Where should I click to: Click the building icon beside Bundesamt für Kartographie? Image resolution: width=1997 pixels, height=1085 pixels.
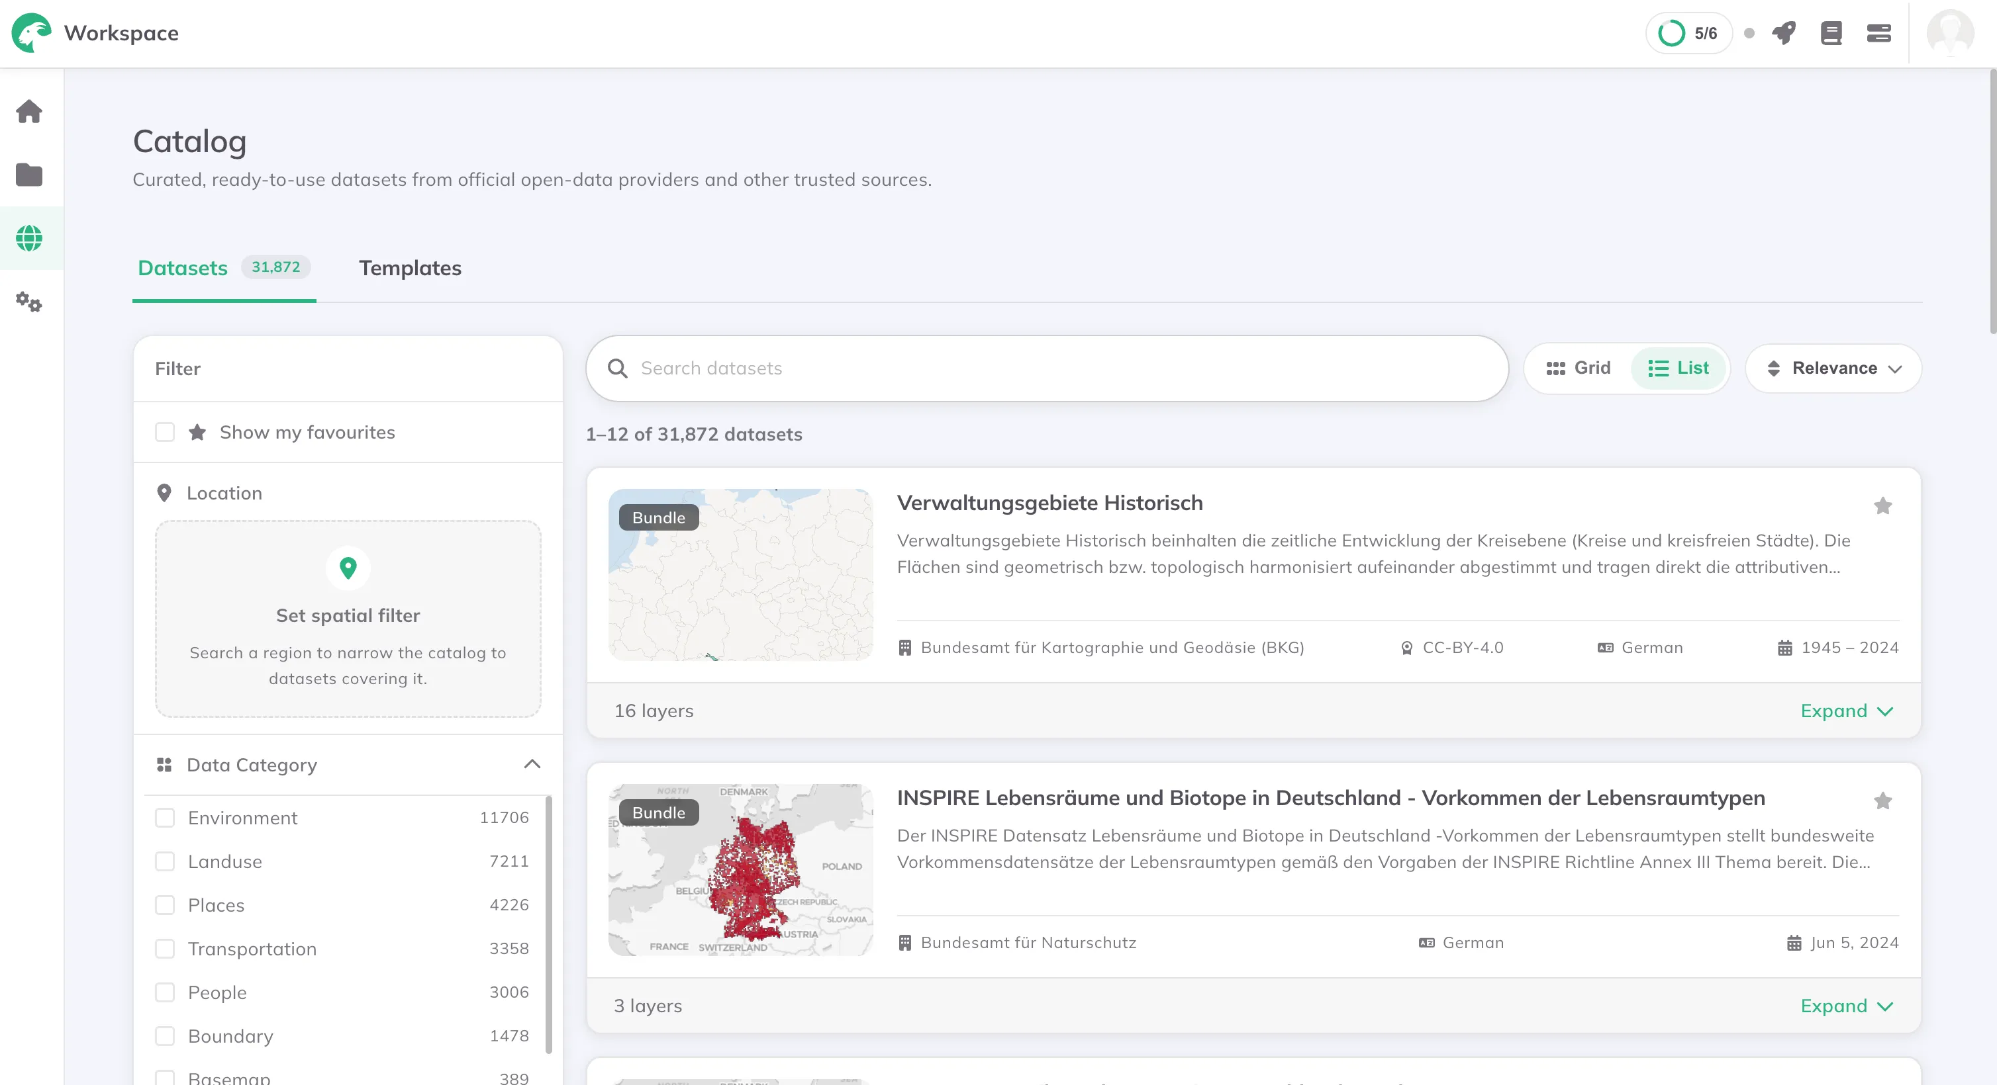(x=904, y=648)
